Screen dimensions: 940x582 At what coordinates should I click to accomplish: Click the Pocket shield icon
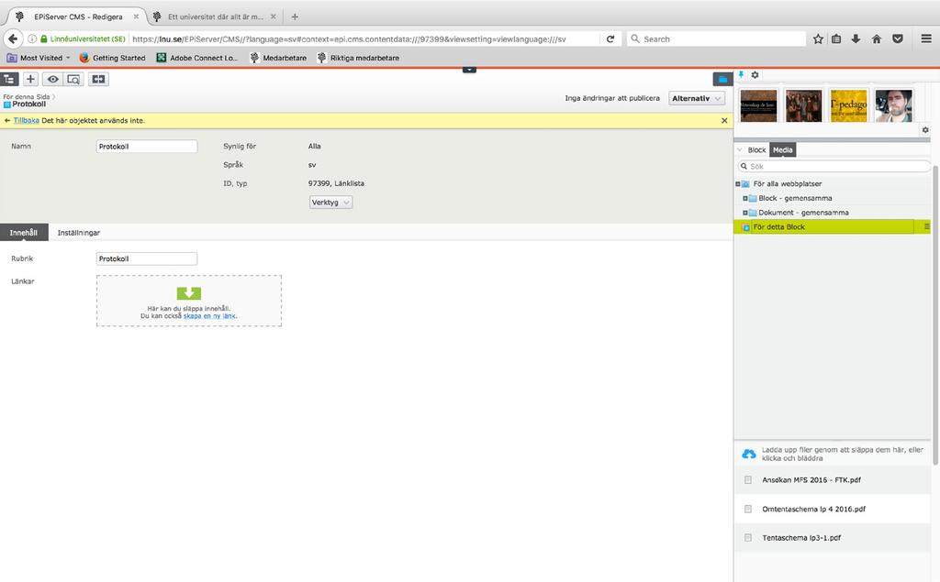pos(898,38)
